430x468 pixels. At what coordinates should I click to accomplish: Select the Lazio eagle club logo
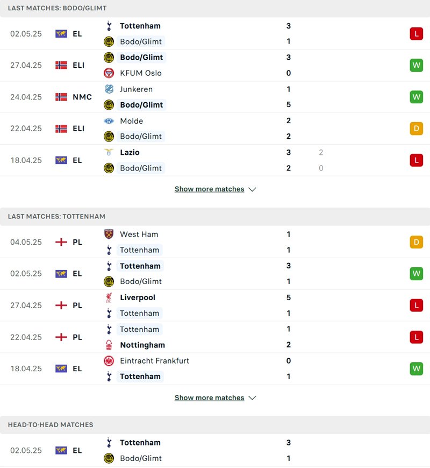[x=107, y=152]
